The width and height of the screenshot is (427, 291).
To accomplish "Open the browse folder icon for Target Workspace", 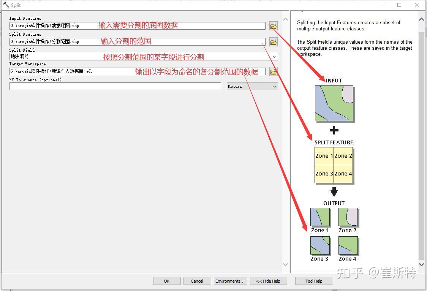I will tap(273, 71).
